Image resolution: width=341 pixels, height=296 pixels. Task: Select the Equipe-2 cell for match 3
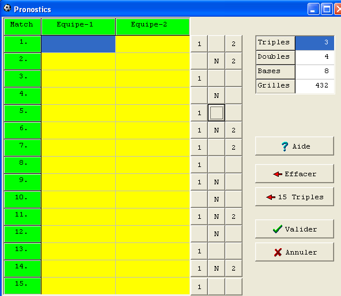[x=153, y=78]
